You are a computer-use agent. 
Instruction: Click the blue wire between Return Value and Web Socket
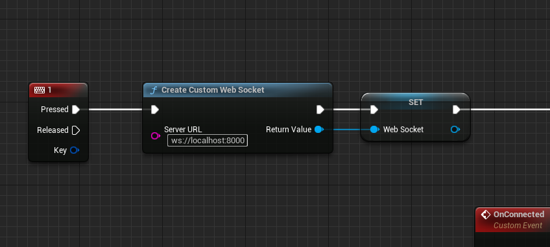[x=346, y=130]
